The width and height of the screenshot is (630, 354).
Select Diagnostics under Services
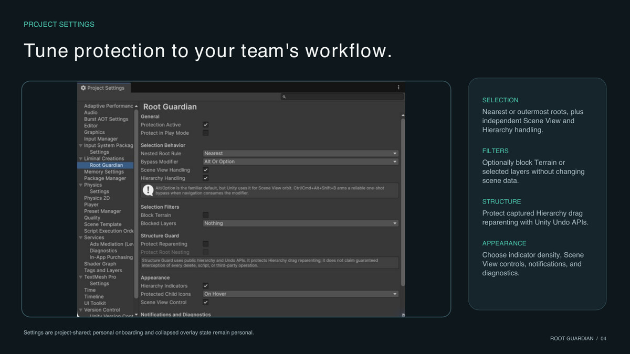[x=103, y=251]
